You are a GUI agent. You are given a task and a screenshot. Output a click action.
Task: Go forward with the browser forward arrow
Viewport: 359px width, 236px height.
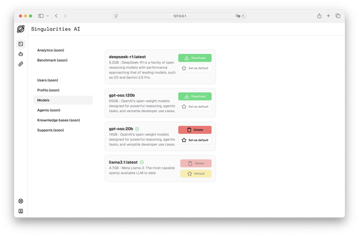point(65,16)
